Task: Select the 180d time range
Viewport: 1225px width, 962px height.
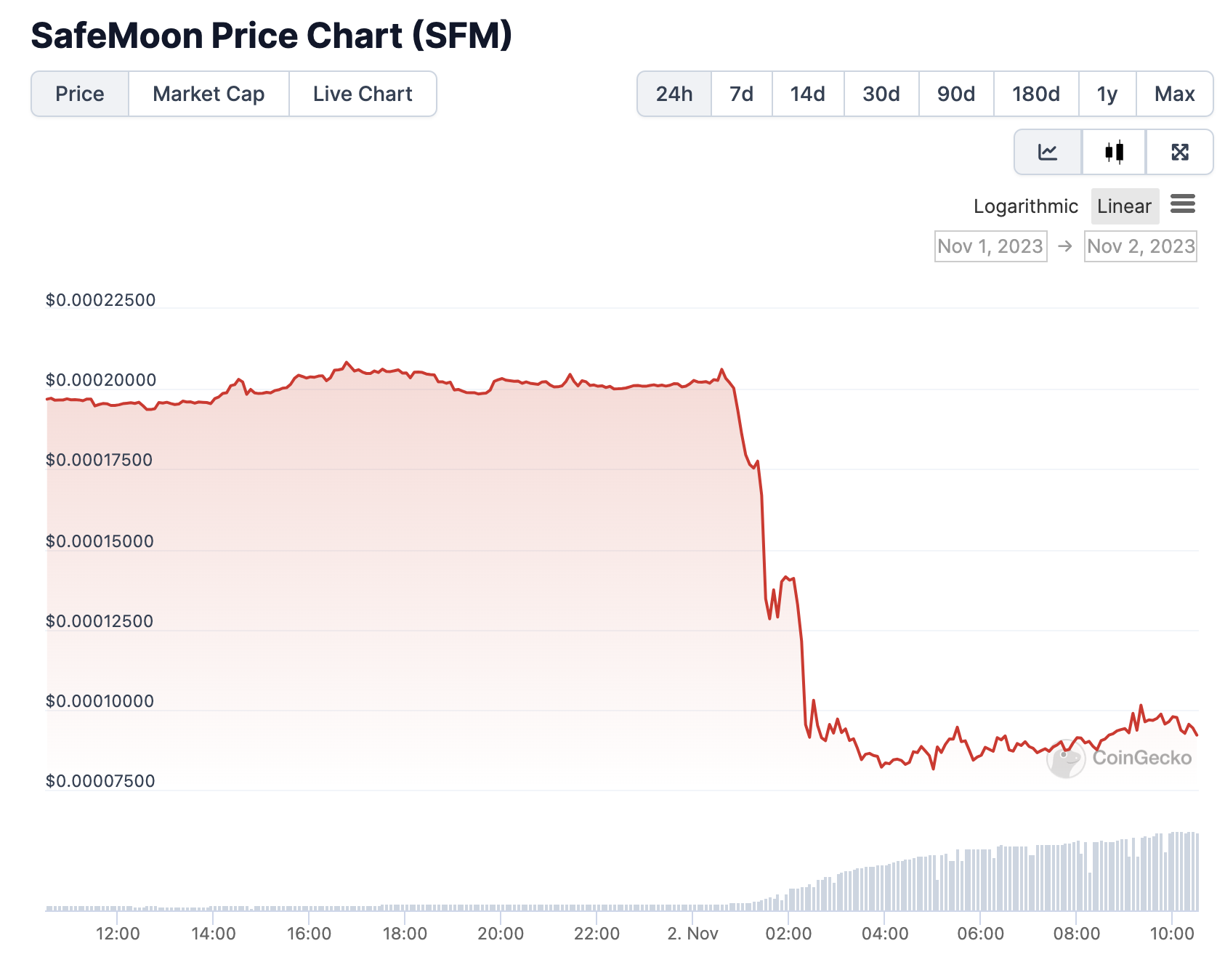Action: (1035, 94)
